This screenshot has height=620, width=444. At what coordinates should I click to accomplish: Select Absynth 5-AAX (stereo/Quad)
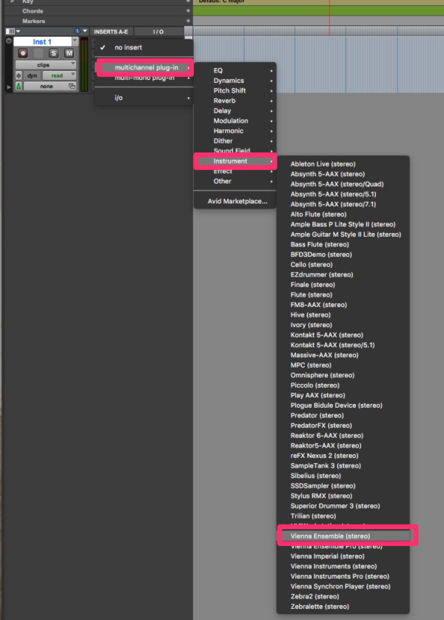tap(343, 184)
